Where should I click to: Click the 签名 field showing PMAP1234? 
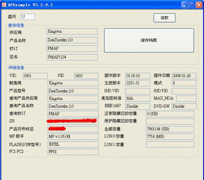coord(72,57)
